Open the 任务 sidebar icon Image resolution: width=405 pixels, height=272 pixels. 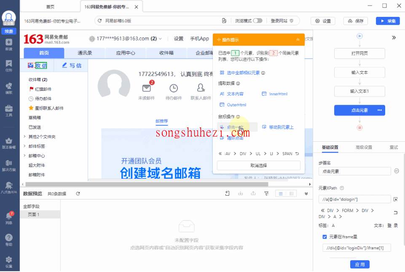pos(9,65)
